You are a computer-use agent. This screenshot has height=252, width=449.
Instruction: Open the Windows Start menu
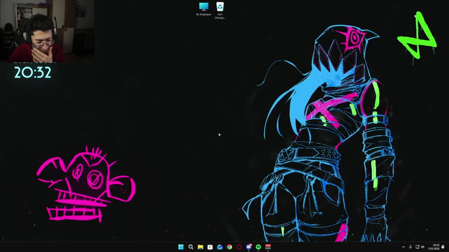click(x=181, y=247)
